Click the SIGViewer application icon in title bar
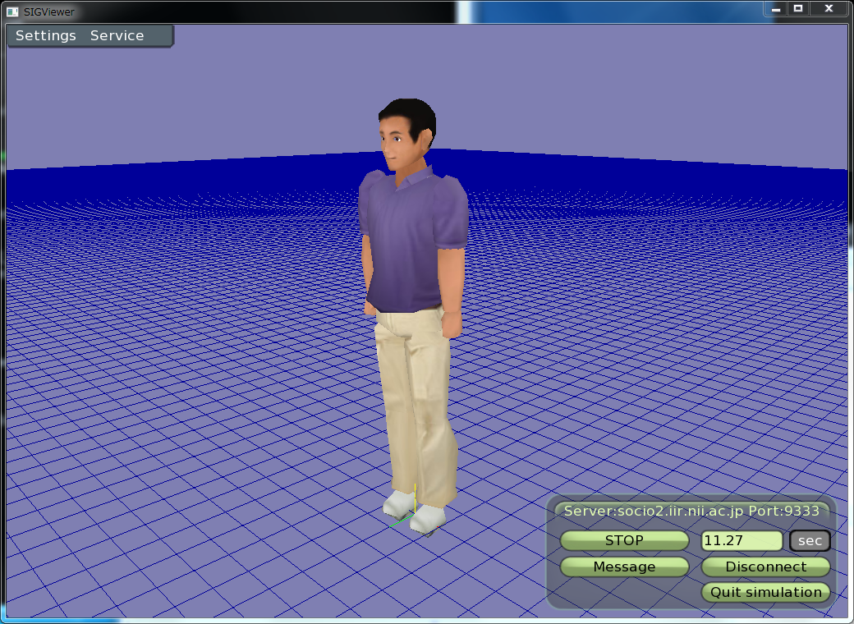Viewport: 854px width, 624px height. click(x=12, y=11)
